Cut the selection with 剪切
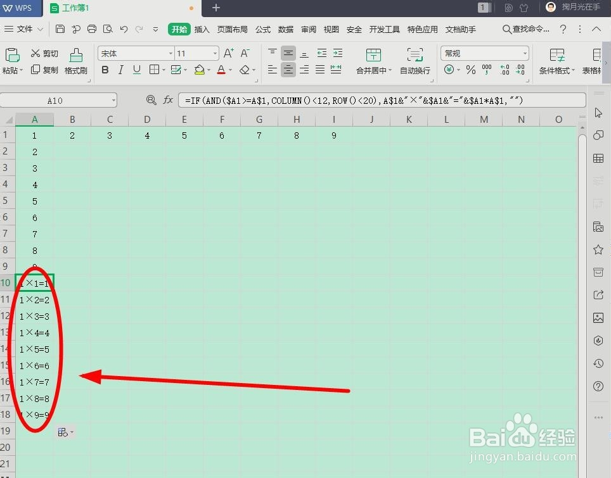The height and width of the screenshot is (478, 611). point(44,53)
